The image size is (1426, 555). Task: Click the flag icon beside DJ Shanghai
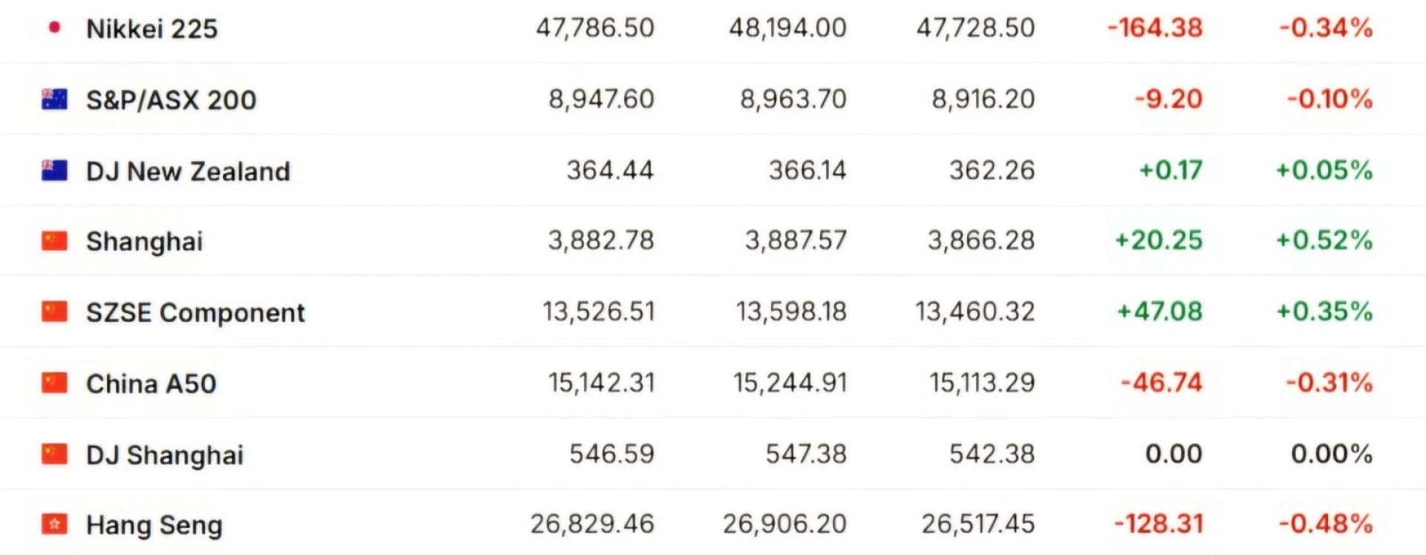pyautogui.click(x=54, y=454)
